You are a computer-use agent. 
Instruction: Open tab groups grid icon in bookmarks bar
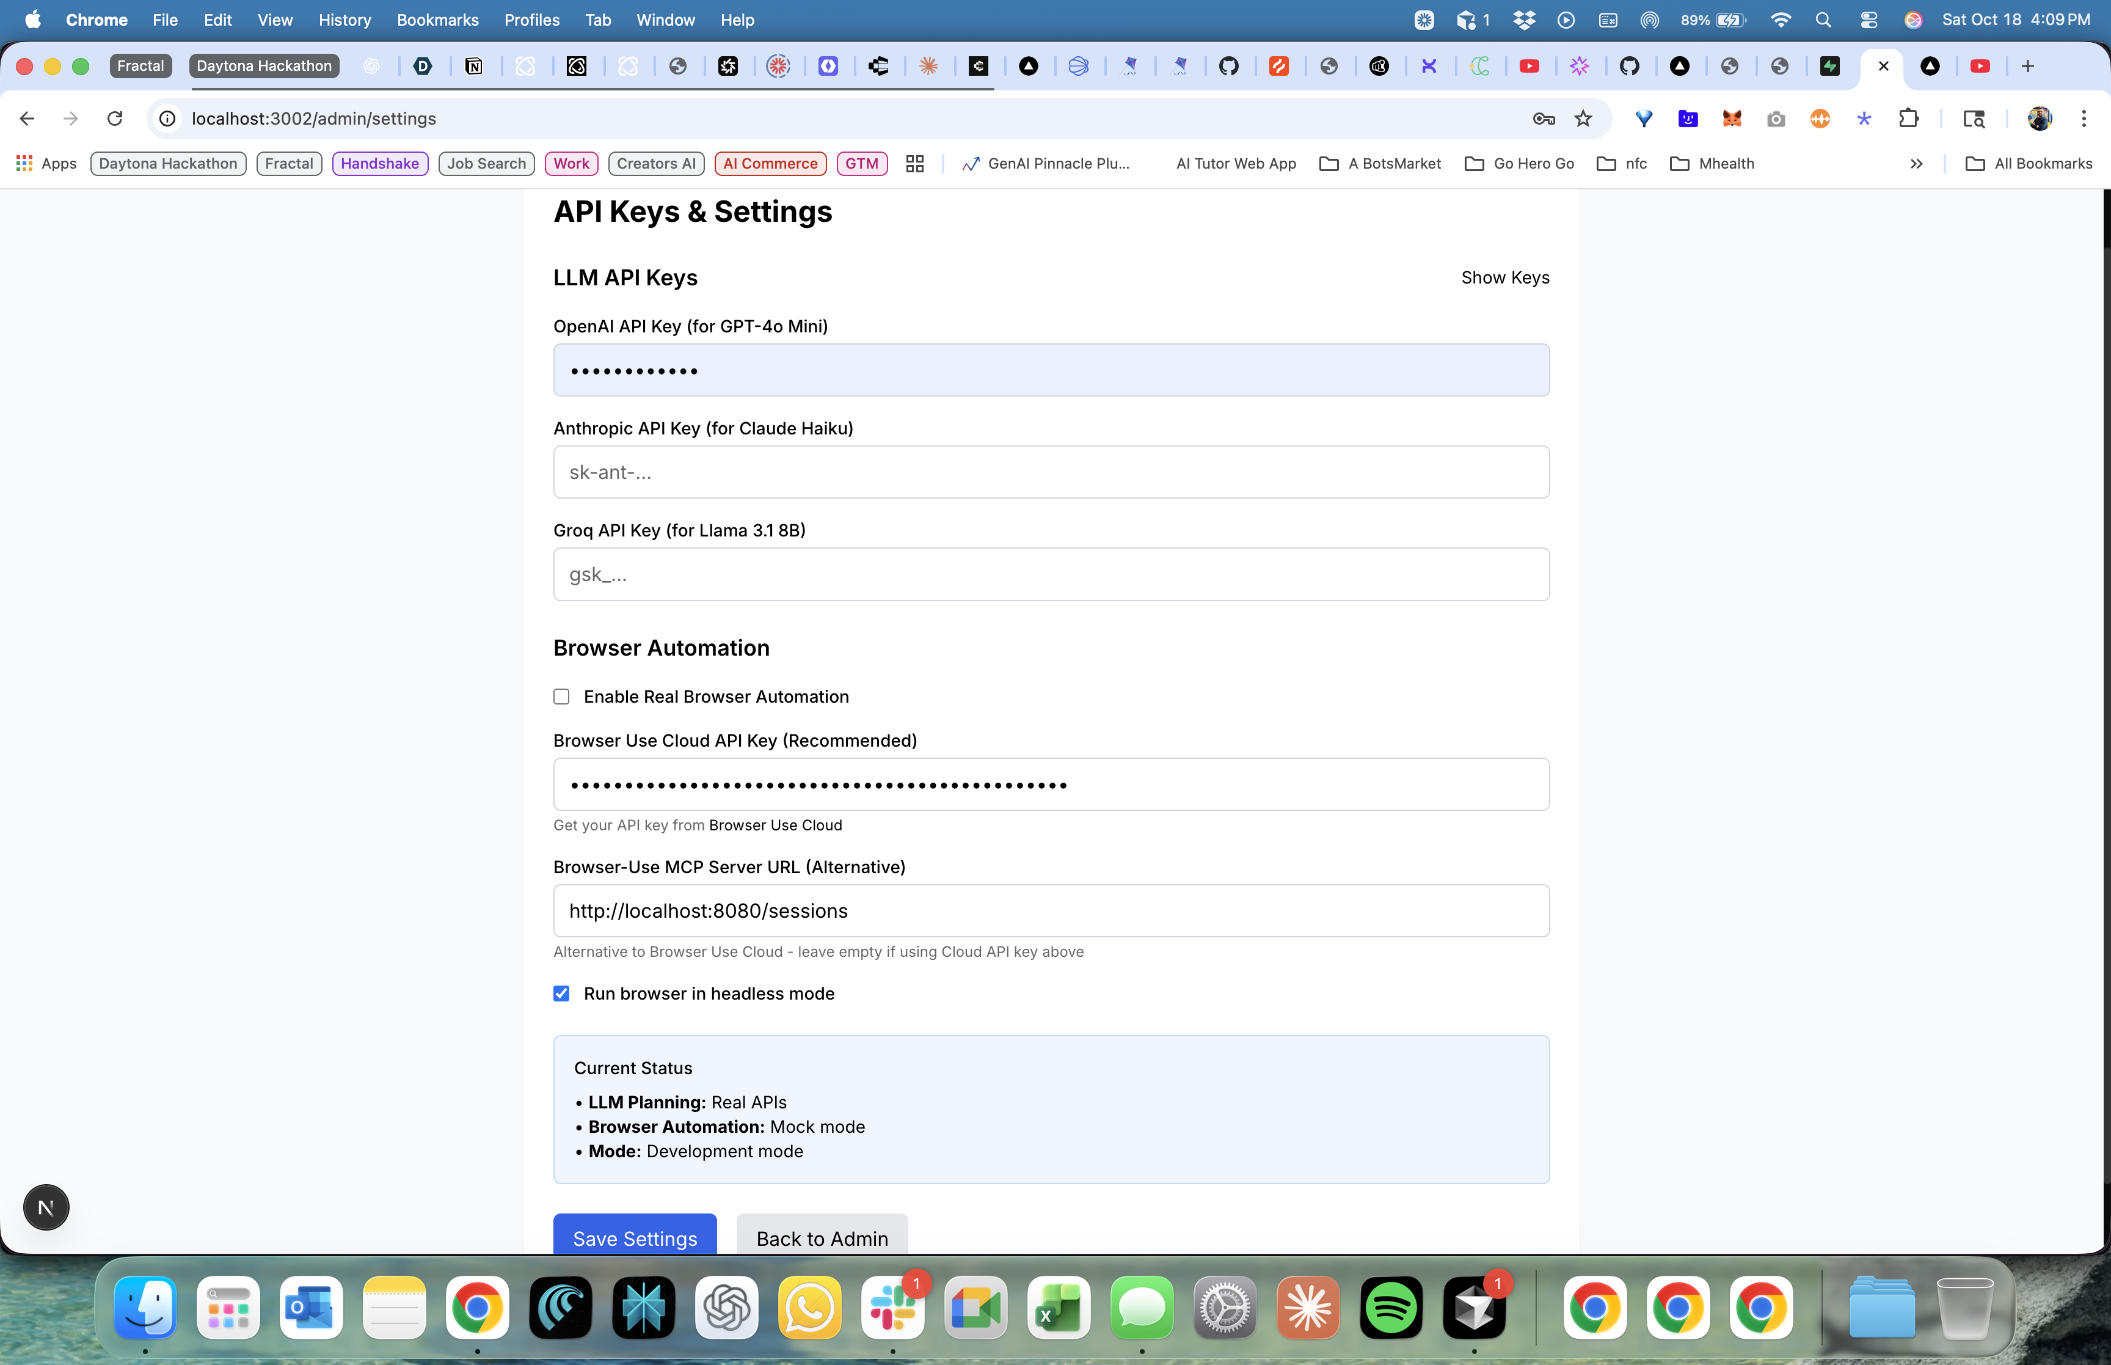click(x=915, y=163)
